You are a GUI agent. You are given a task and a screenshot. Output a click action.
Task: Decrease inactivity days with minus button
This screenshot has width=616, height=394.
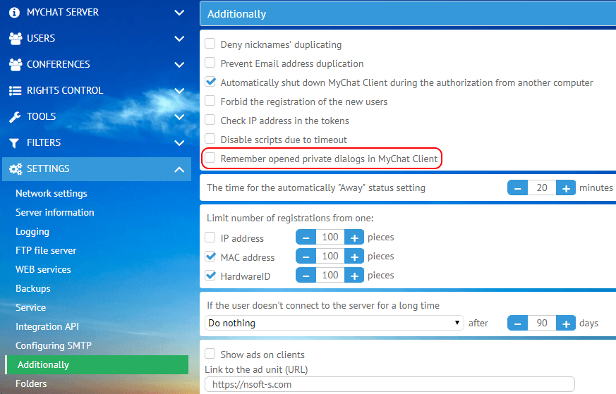pyautogui.click(x=518, y=324)
